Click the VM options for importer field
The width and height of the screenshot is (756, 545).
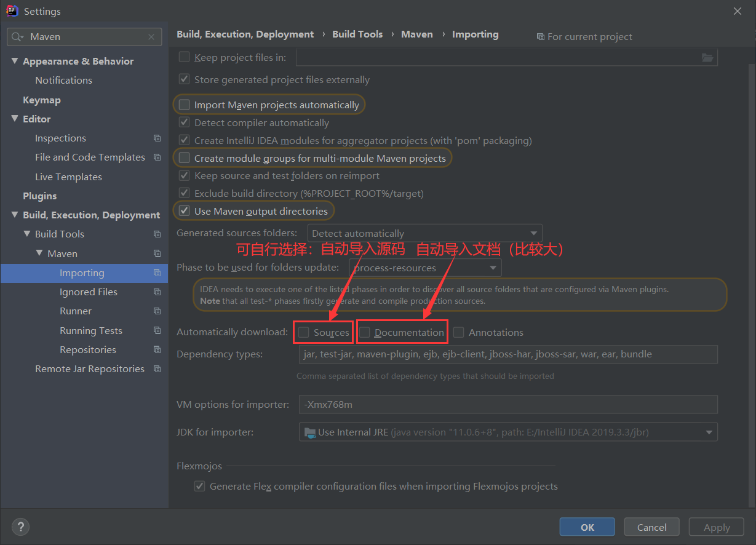[508, 405]
